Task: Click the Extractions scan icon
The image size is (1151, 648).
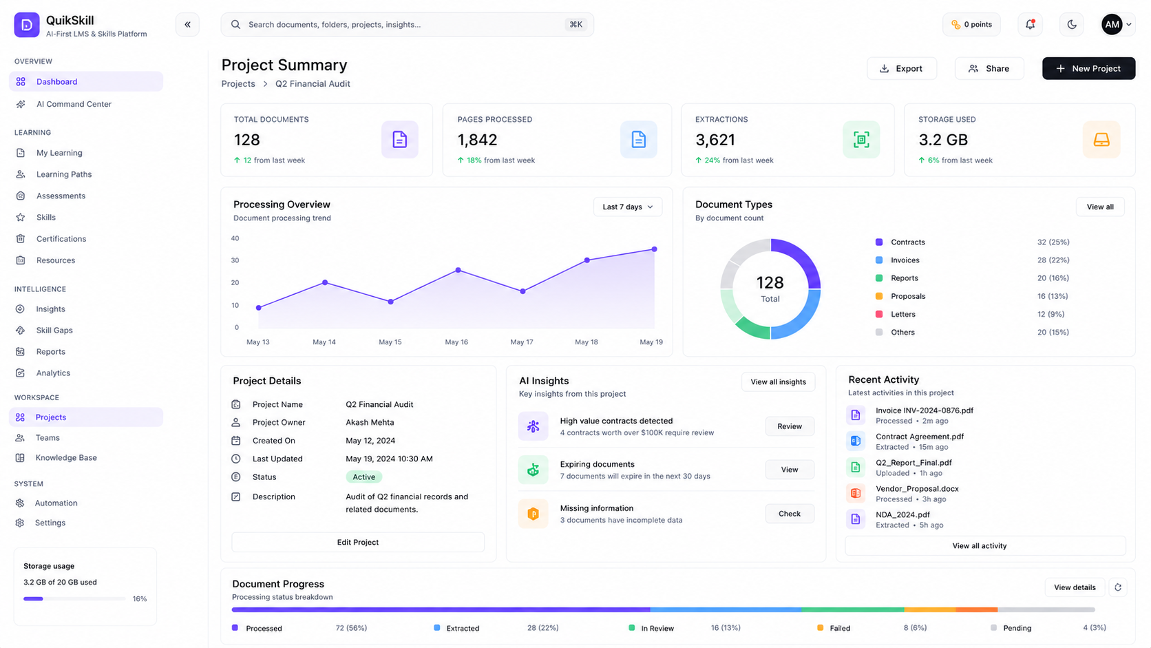Action: pos(861,140)
